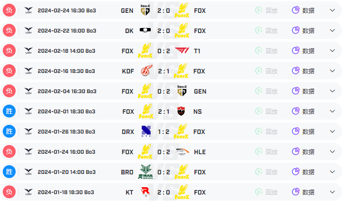
Task: Expand the 2024-02-24 GEN vs FOX row
Action: click(x=332, y=10)
